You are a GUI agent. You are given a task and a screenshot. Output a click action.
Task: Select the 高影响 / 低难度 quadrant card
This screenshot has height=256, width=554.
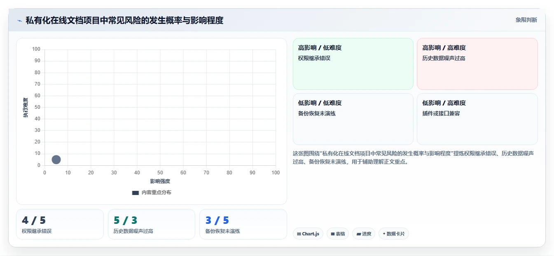(353, 64)
